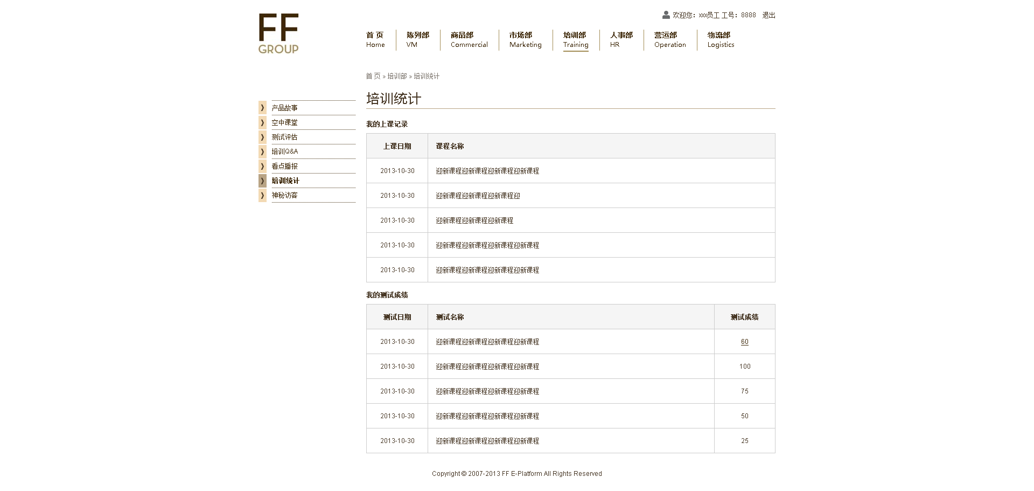Click the arrow icon beside 培训Q&A
Screen dimensions: 1034x491
[262, 151]
